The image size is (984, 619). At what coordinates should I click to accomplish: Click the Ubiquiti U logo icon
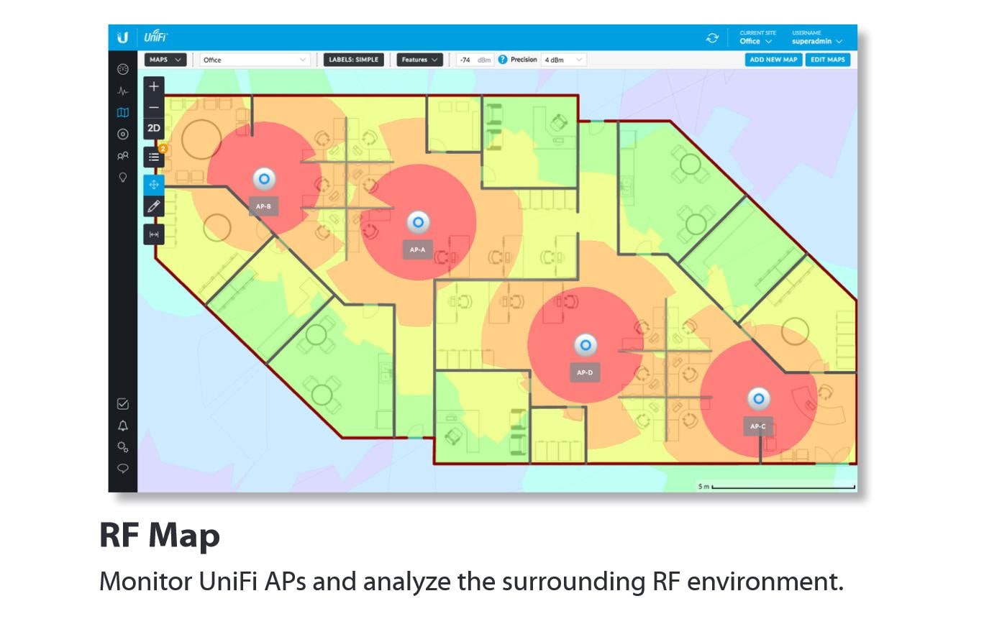122,38
